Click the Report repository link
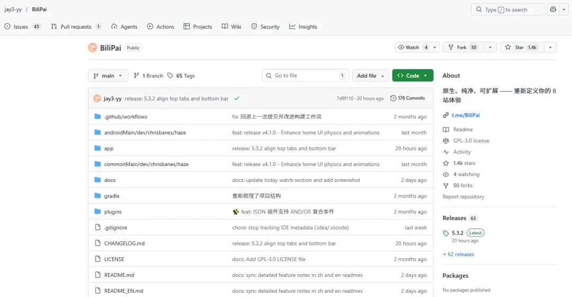Viewport: 572px width, 297px height. (463, 197)
